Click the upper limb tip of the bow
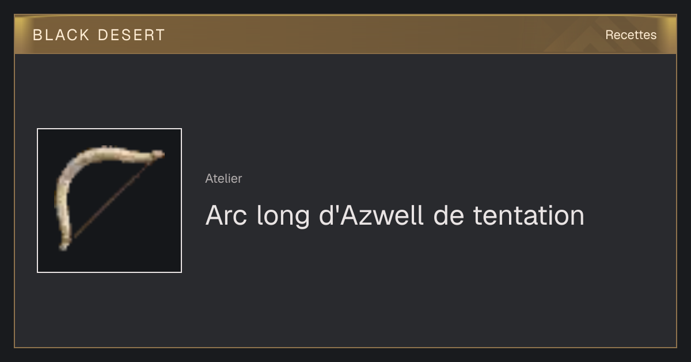Image resolution: width=691 pixels, height=362 pixels. [157, 154]
